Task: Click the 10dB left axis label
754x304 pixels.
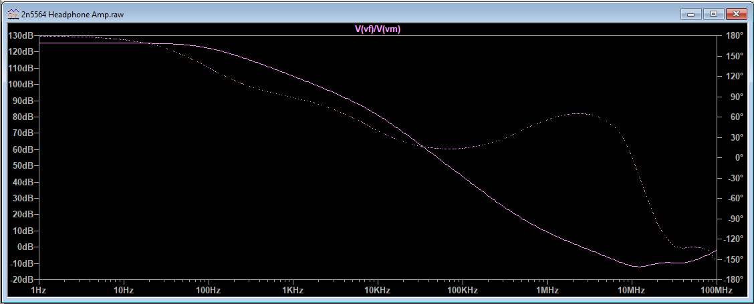Action: pyautogui.click(x=23, y=231)
